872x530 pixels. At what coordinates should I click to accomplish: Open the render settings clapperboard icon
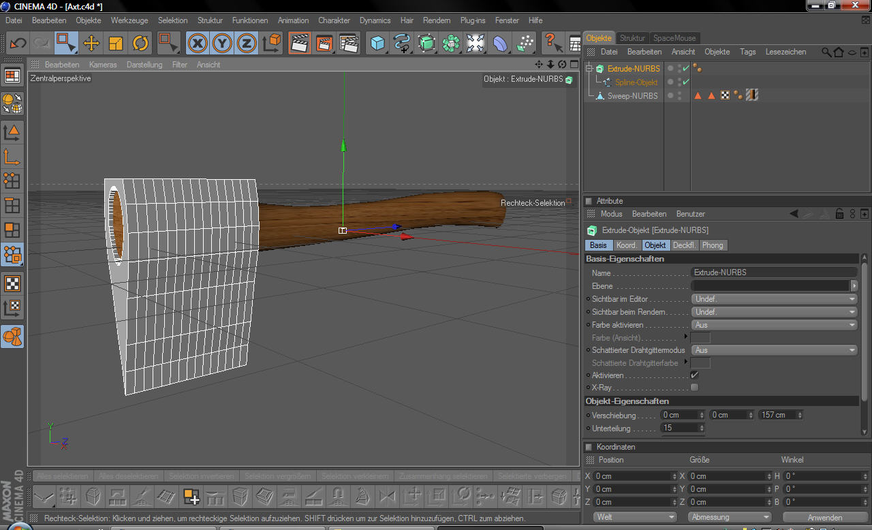[x=349, y=44]
